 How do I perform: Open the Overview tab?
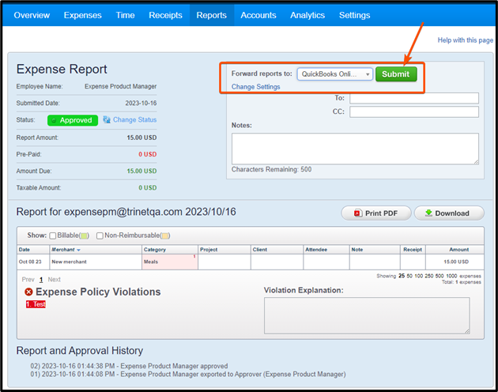pyautogui.click(x=32, y=15)
